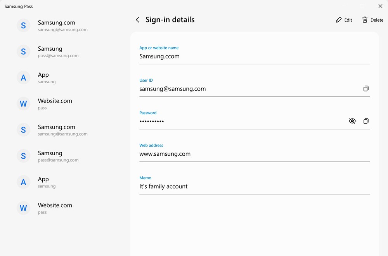Close the Samsung Pass window
Image resolution: width=388 pixels, height=256 pixels.
pos(380,6)
